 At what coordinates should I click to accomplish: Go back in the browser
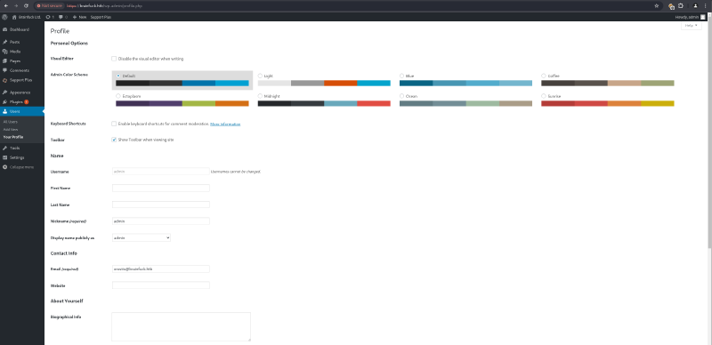5,6
